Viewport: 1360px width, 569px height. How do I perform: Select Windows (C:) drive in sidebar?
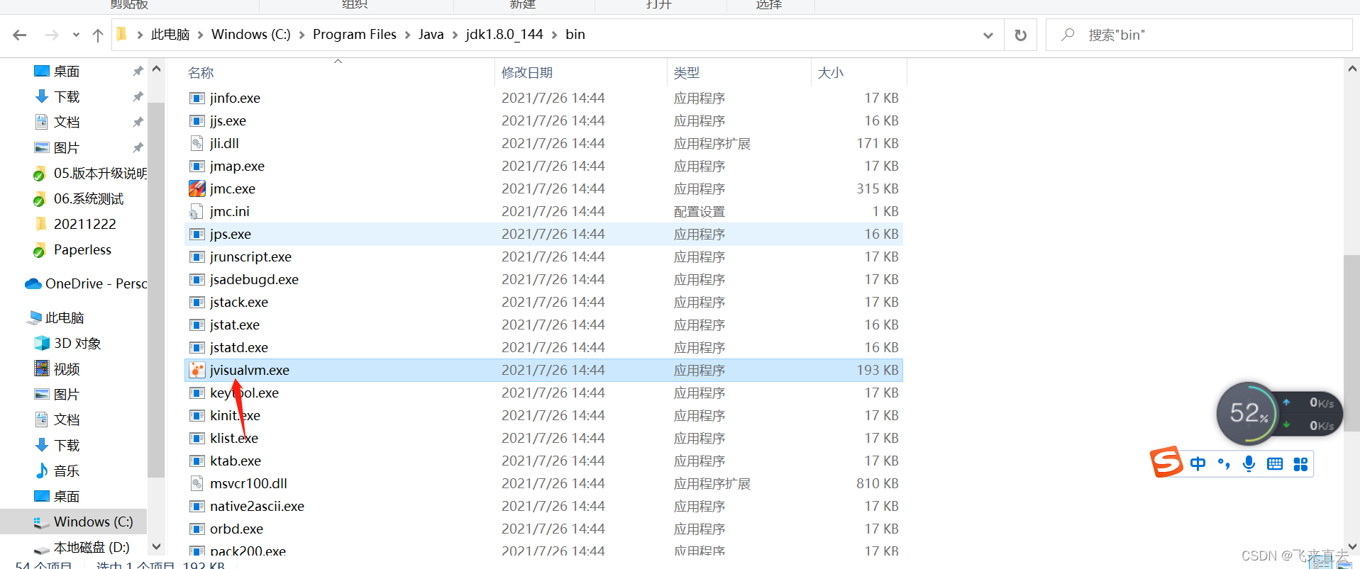[x=93, y=522]
